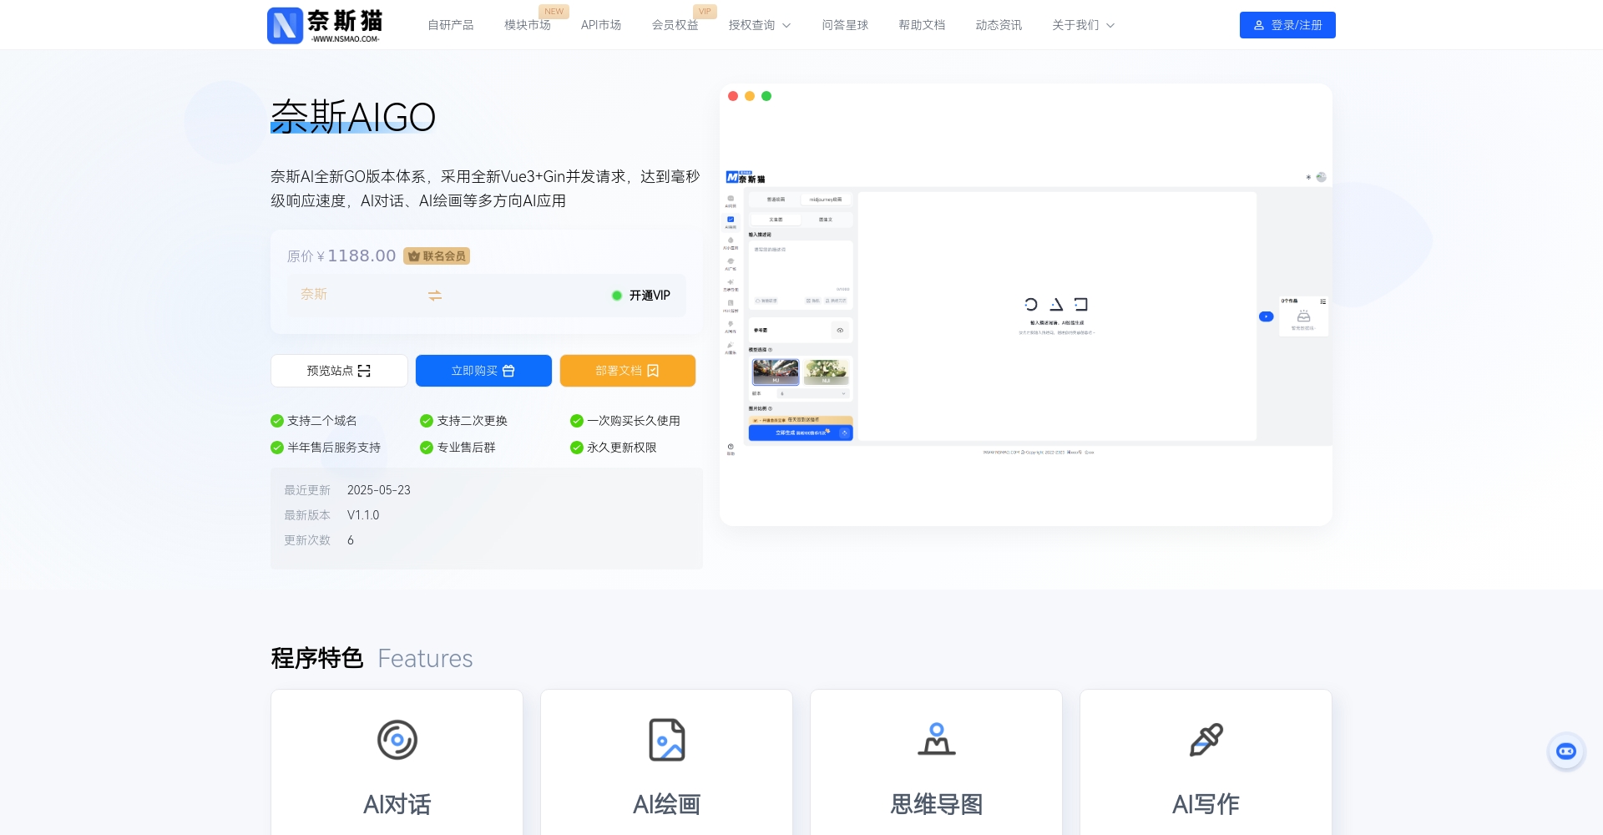Expand the 授权查询 dropdown
This screenshot has width=1603, height=835.
(759, 25)
